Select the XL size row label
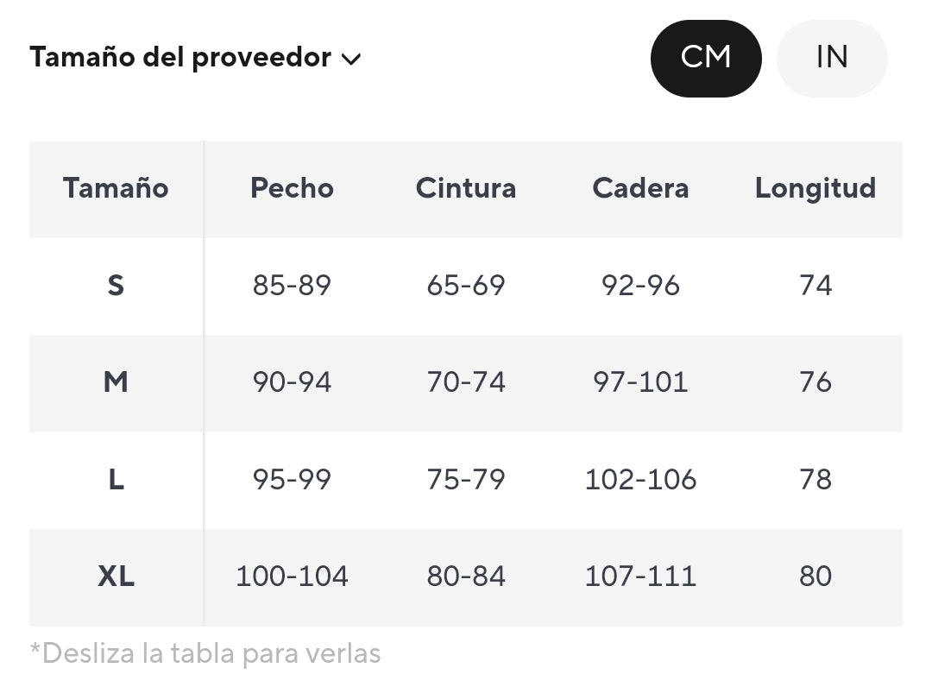 click(x=116, y=576)
